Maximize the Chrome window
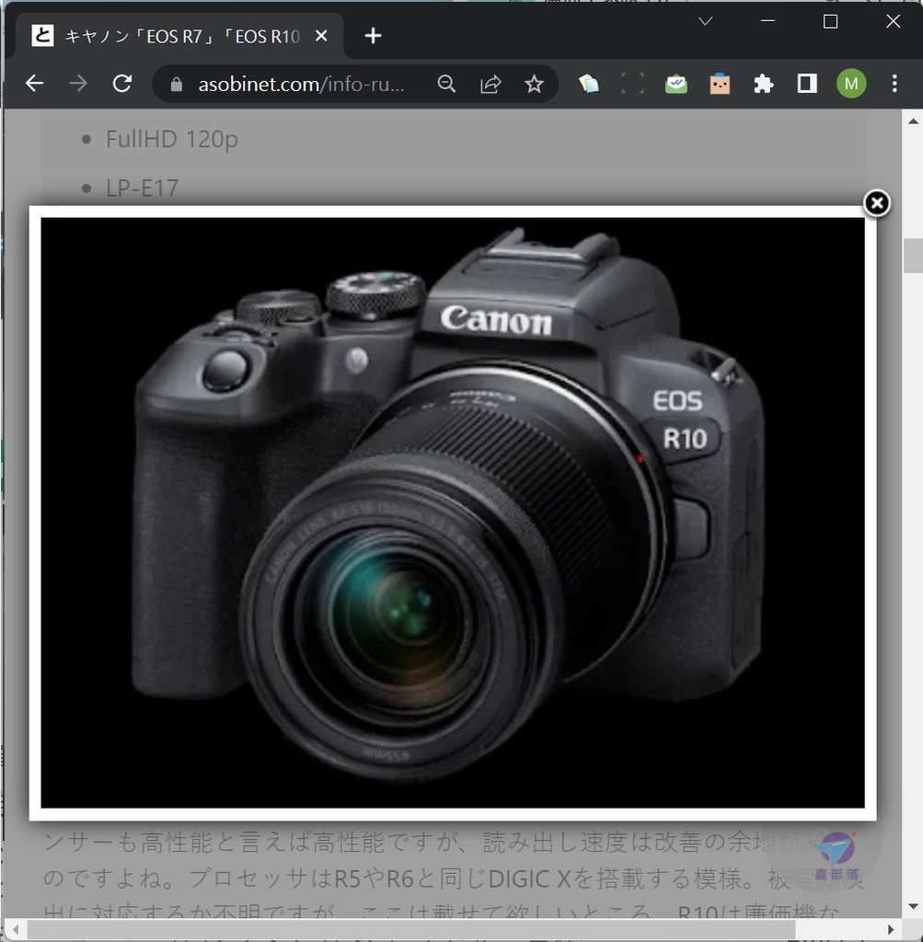Image resolution: width=923 pixels, height=942 pixels. click(830, 22)
